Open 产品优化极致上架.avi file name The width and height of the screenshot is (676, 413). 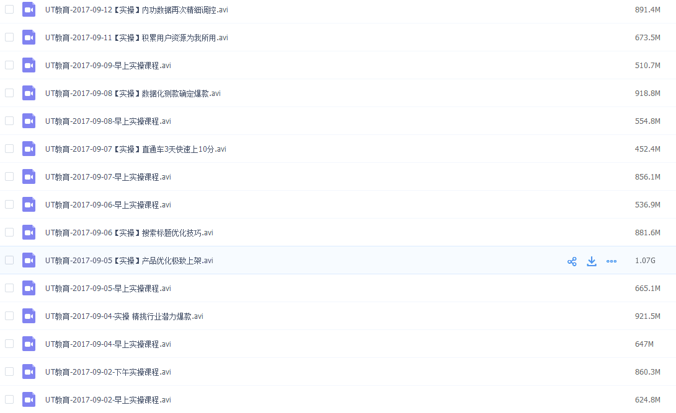tap(130, 261)
